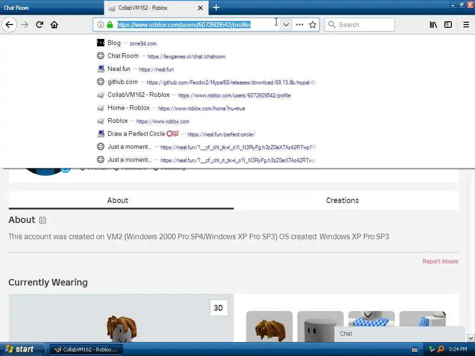Toggle the sidebar view icon
Image resolution: width=475 pixels, height=356 pixels.
point(448,25)
